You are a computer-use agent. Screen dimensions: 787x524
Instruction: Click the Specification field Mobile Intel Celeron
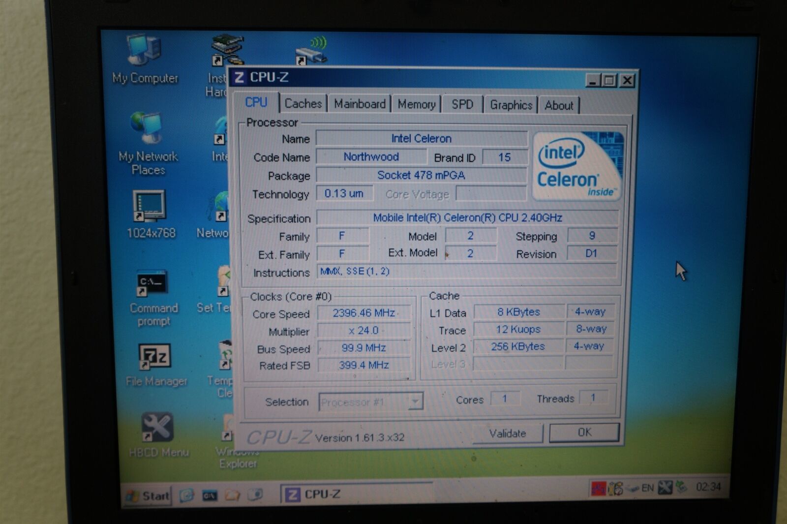[x=467, y=217]
